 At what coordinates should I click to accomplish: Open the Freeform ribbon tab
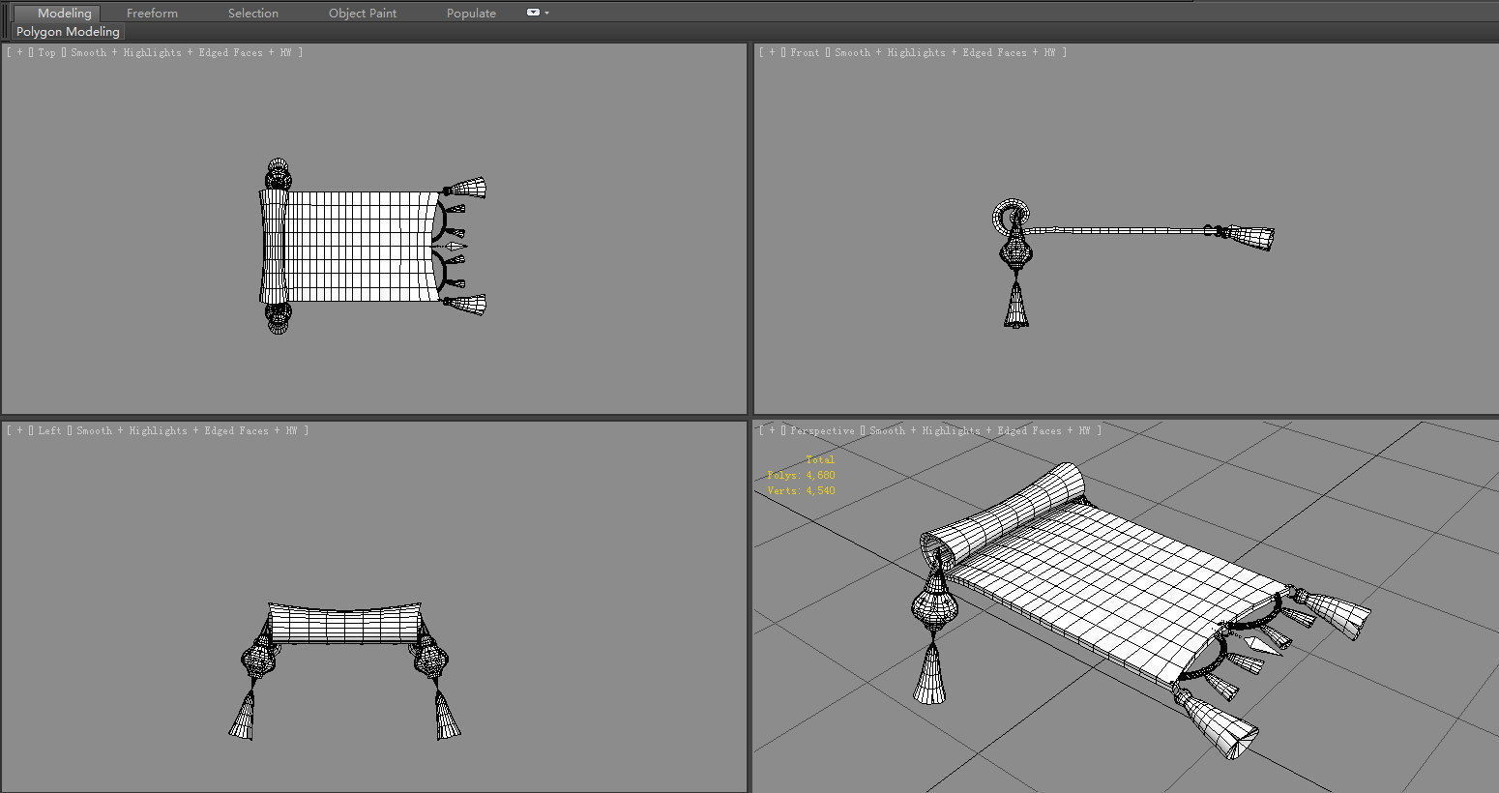(x=152, y=14)
